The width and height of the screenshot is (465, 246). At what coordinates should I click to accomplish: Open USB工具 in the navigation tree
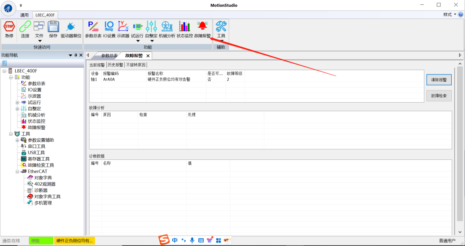[x=36, y=153]
